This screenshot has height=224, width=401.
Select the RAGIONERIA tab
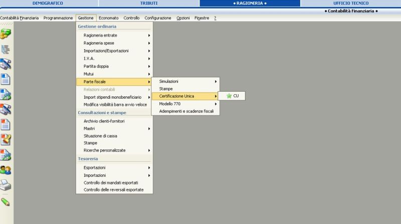pyautogui.click(x=250, y=3)
